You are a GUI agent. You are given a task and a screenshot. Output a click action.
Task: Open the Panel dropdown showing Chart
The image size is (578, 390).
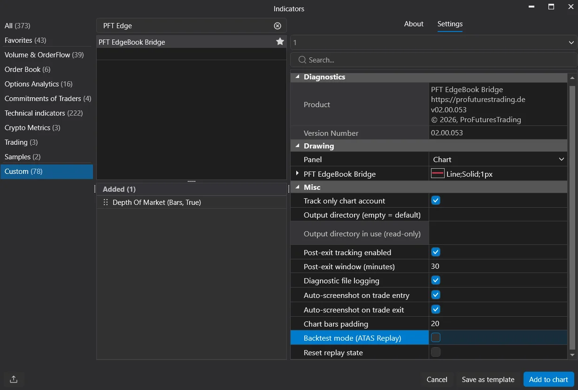coord(498,159)
